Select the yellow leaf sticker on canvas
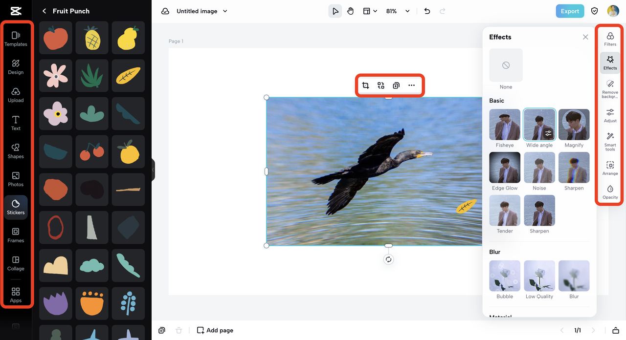Screen dimensions: 626x340 pos(466,206)
